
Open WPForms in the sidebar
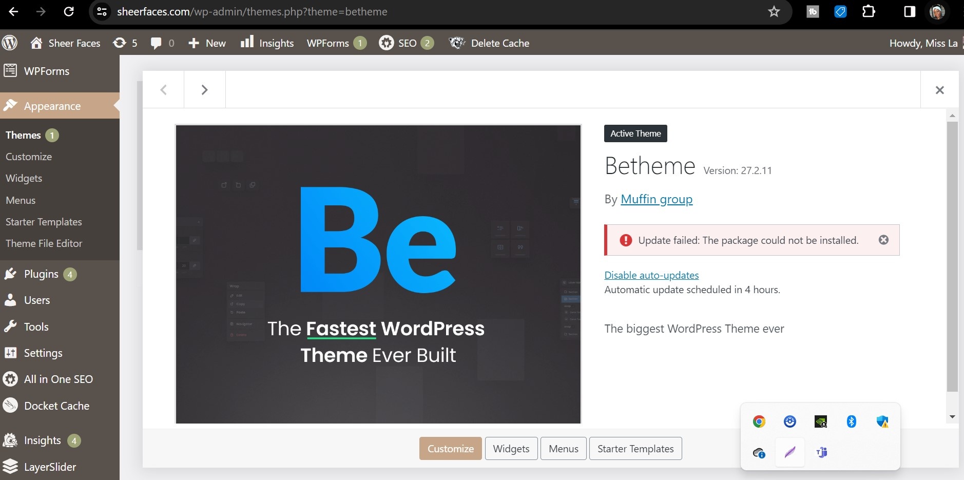(x=60, y=71)
